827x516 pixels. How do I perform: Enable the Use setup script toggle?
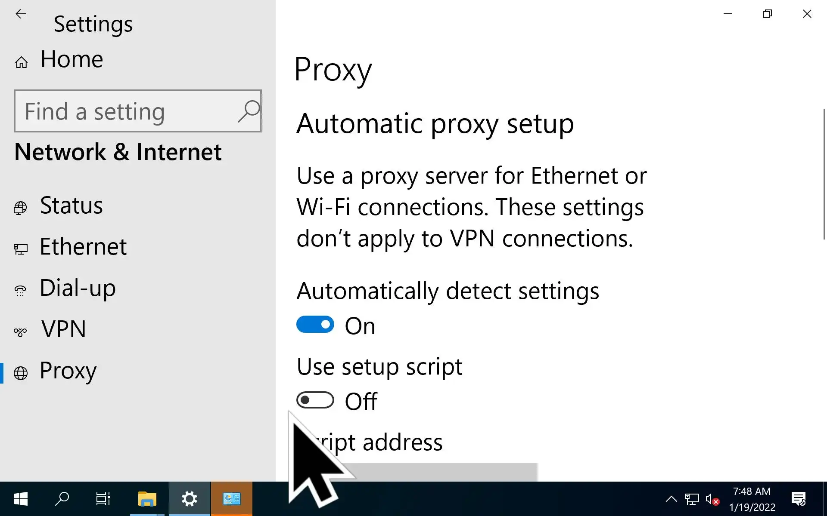tap(315, 400)
